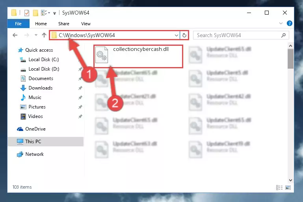Screen dimensions: 303x202
Task: Click the pin icon next to Pictures
Action: (x=80, y=107)
